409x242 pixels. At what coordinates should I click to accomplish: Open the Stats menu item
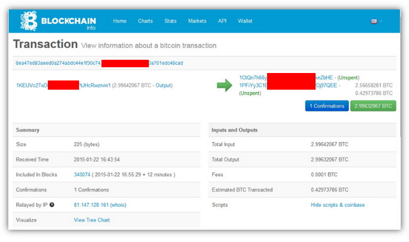[x=170, y=21]
